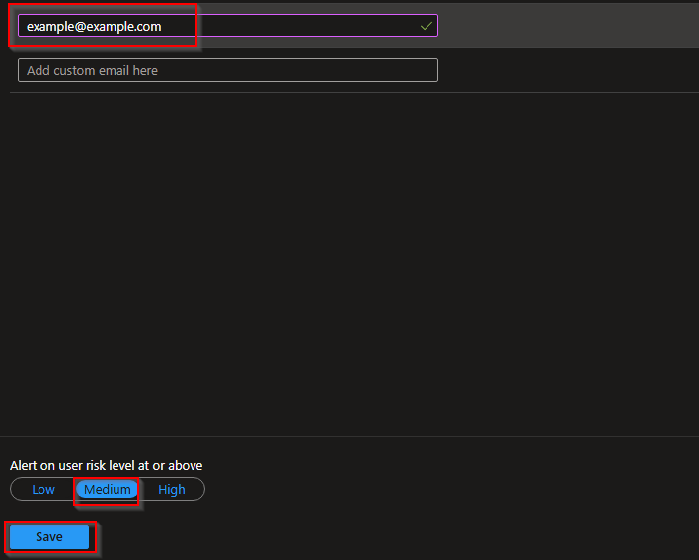
Task: Click the 'Alert on user risk level' label
Action: pyautogui.click(x=107, y=465)
